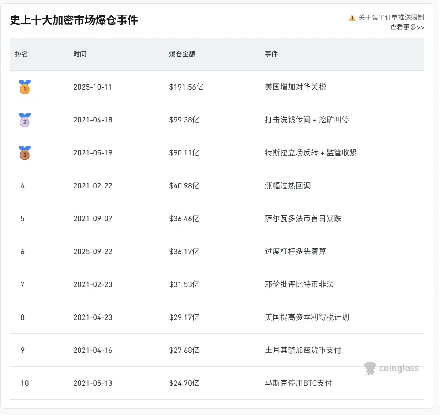Click event 马斯克停用BTC支付
The width and height of the screenshot is (440, 415).
coord(298,383)
